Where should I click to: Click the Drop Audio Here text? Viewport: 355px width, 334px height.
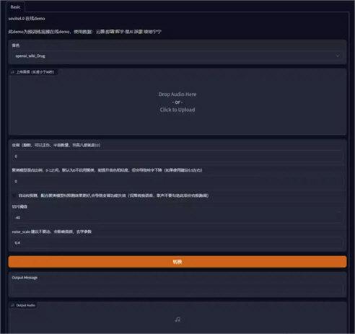(x=177, y=95)
